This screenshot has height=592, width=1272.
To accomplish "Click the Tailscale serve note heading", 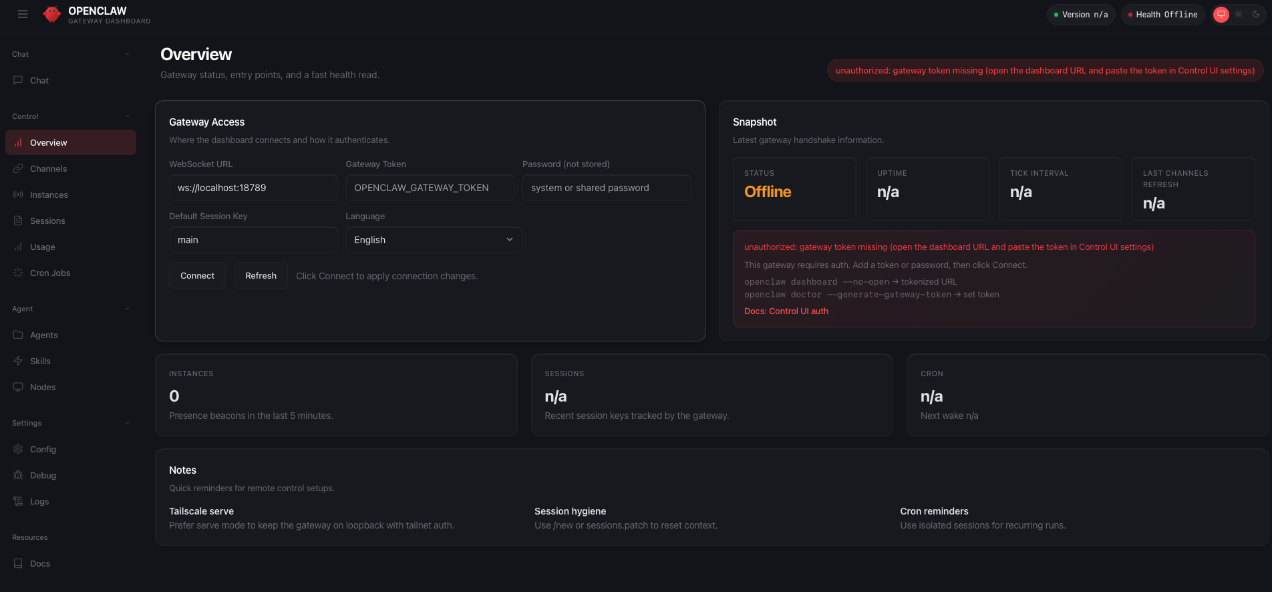I will point(201,511).
